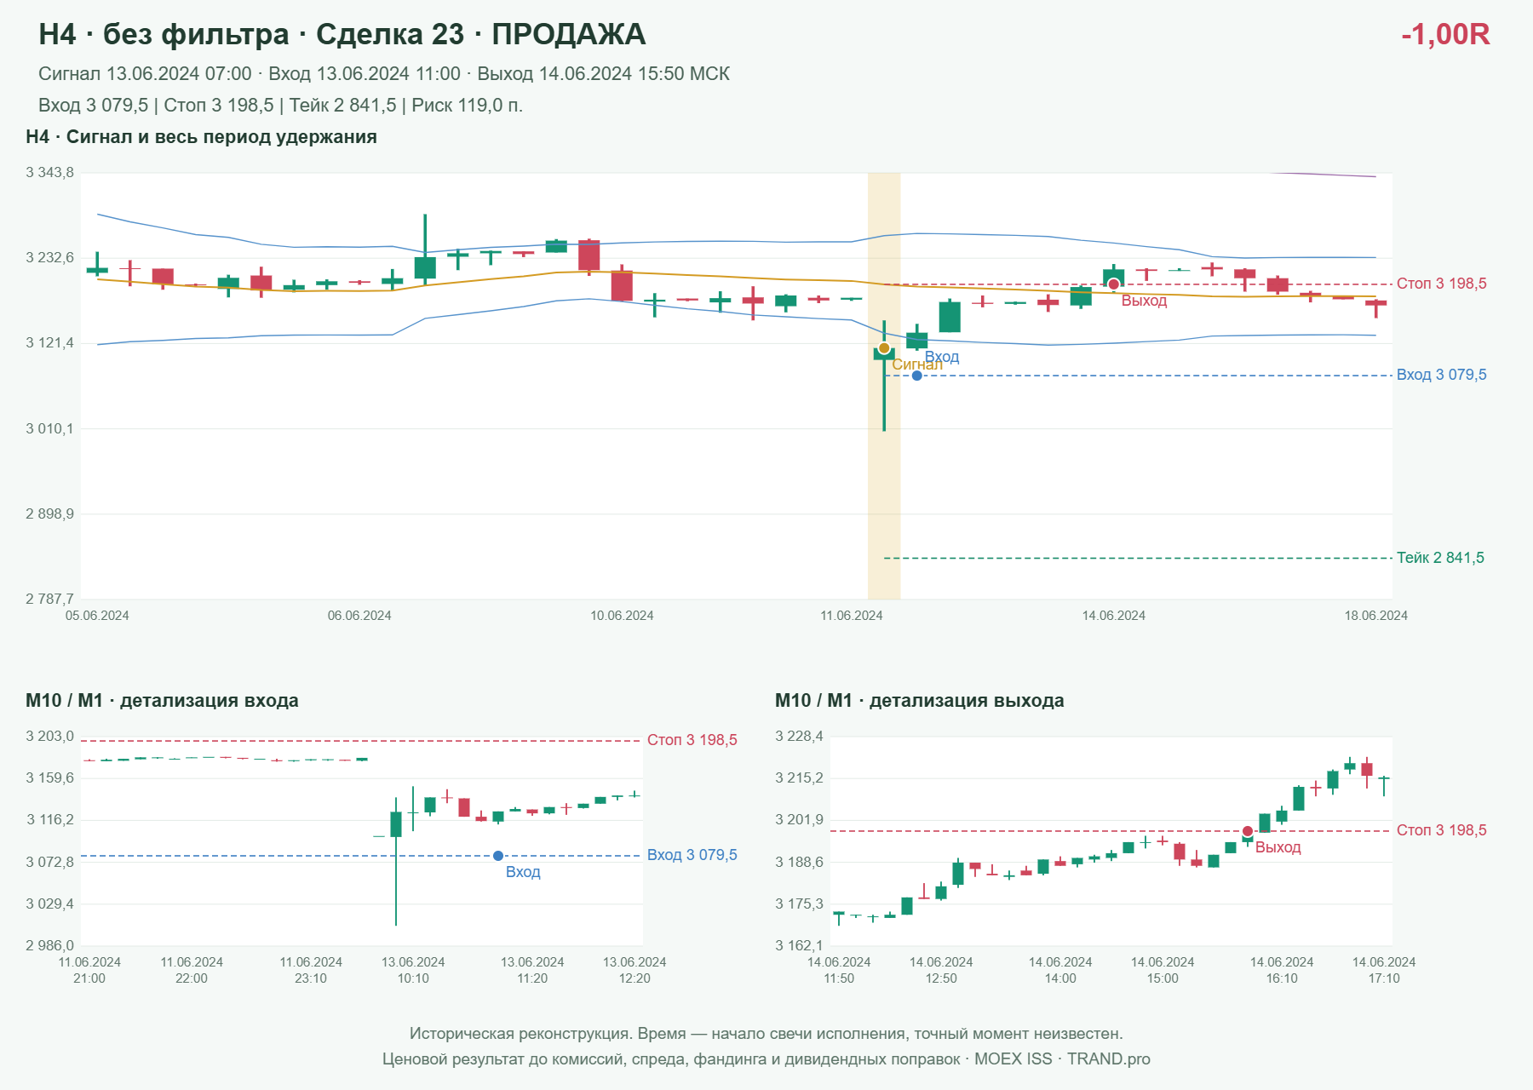The image size is (1533, 1090).
Task: Click the red Выход dot in exit detail chart
Action: click(1248, 831)
